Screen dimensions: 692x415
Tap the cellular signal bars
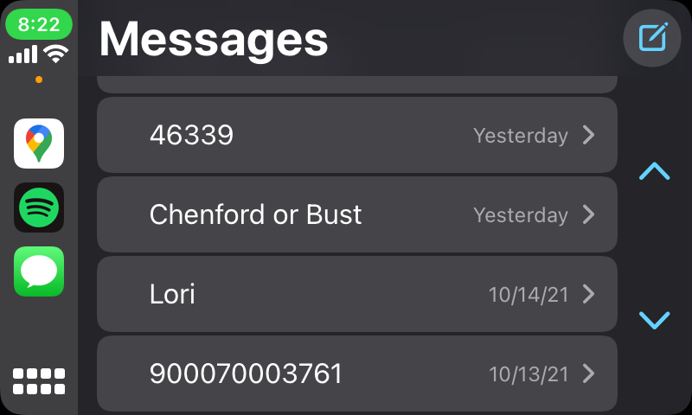[x=23, y=55]
